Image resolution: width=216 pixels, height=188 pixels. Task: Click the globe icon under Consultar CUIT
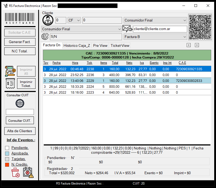click(20, 103)
